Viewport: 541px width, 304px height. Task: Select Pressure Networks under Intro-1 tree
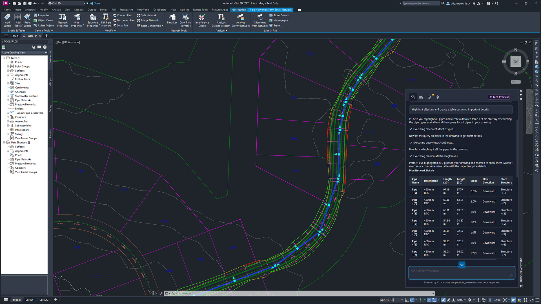pos(25,104)
